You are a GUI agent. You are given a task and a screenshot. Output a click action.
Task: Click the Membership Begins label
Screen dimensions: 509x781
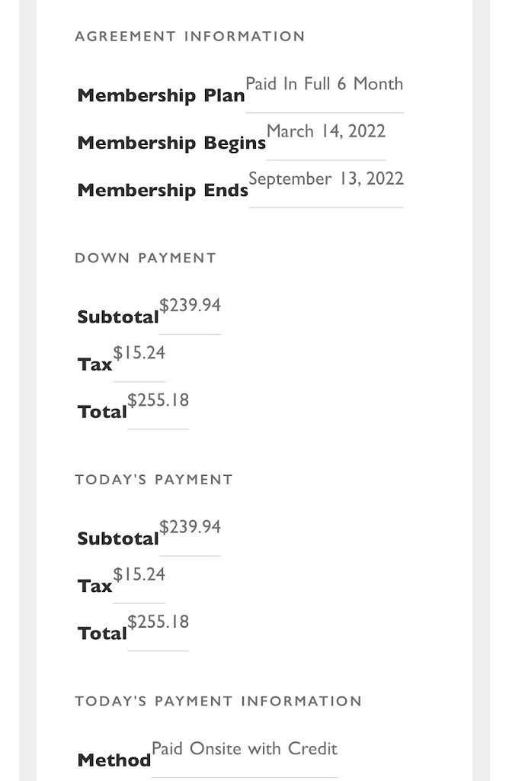tap(171, 143)
